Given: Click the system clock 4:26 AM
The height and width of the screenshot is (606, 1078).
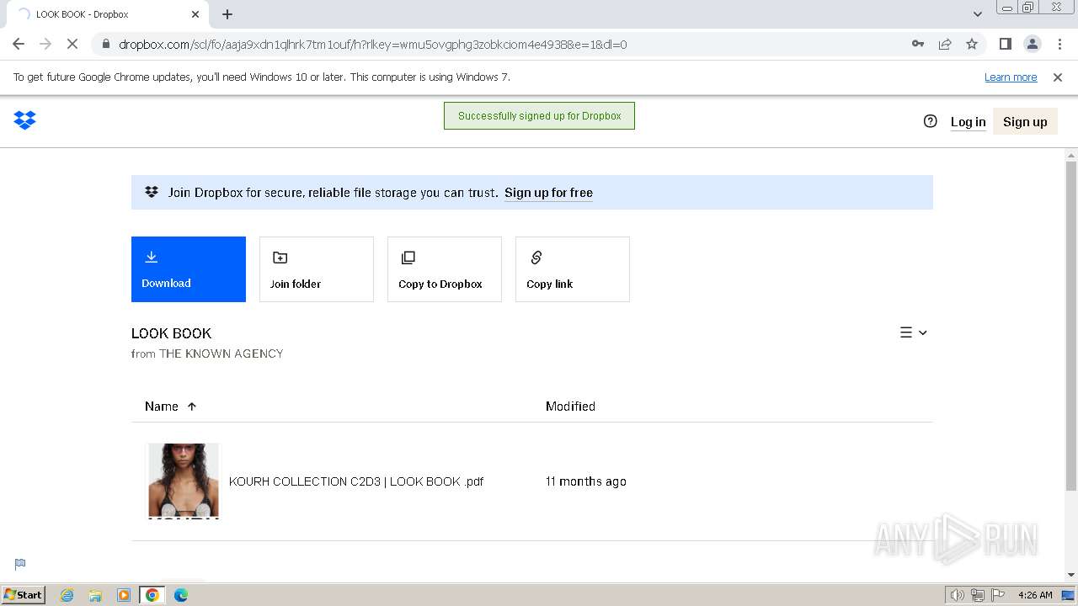Looking at the screenshot, I should click(x=1035, y=595).
